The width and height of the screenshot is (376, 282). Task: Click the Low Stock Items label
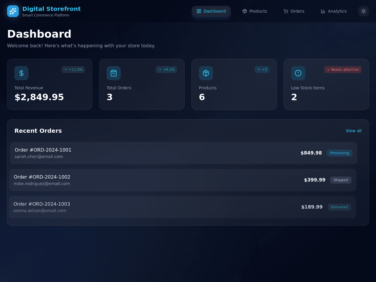click(x=308, y=88)
